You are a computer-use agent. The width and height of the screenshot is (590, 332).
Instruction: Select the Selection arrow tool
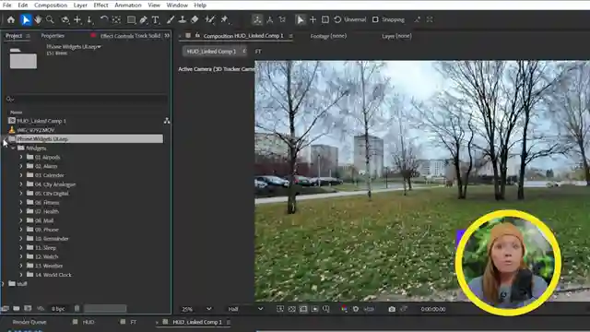pyautogui.click(x=26, y=19)
